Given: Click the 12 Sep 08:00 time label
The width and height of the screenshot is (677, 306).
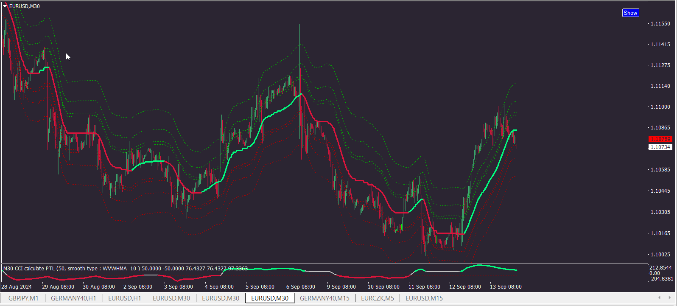Looking at the screenshot, I should tap(465, 287).
